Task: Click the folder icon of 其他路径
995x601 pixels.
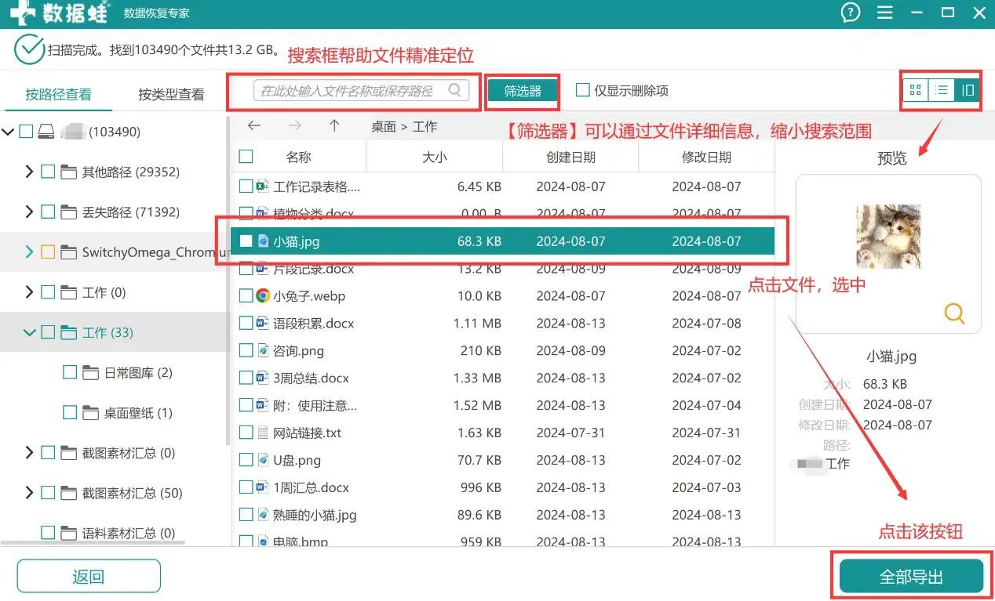Action: 69,172
